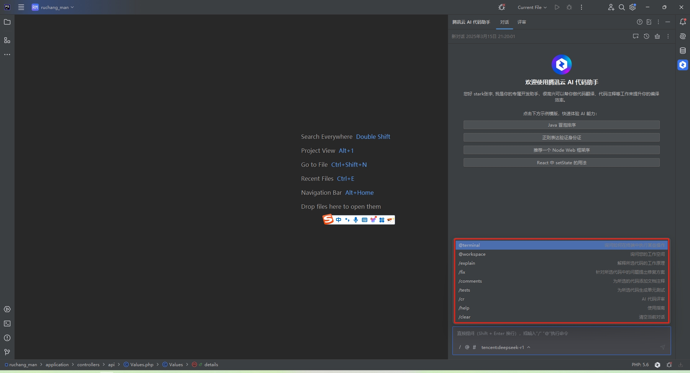Select the /comments command
The height and width of the screenshot is (373, 690).
click(x=561, y=281)
